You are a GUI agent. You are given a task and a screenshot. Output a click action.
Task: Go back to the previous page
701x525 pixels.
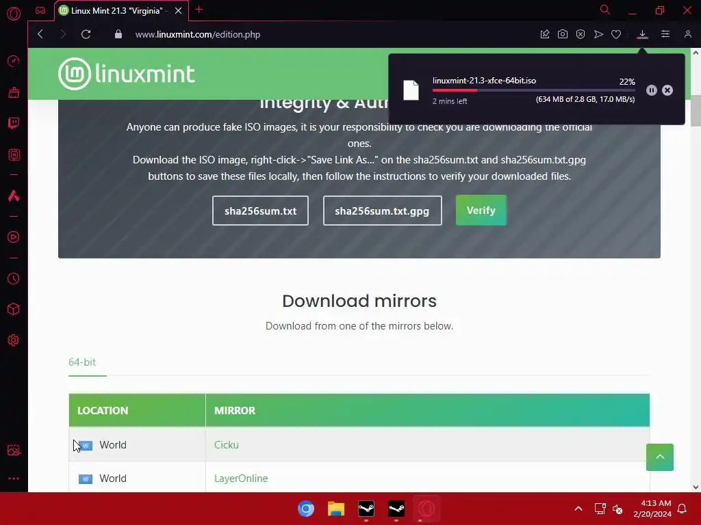[x=40, y=34]
